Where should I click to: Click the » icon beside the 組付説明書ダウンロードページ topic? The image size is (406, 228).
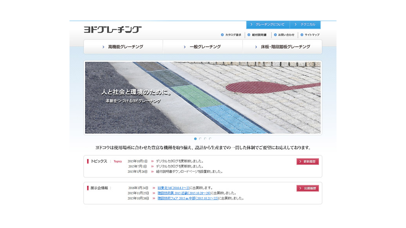[x=152, y=171]
